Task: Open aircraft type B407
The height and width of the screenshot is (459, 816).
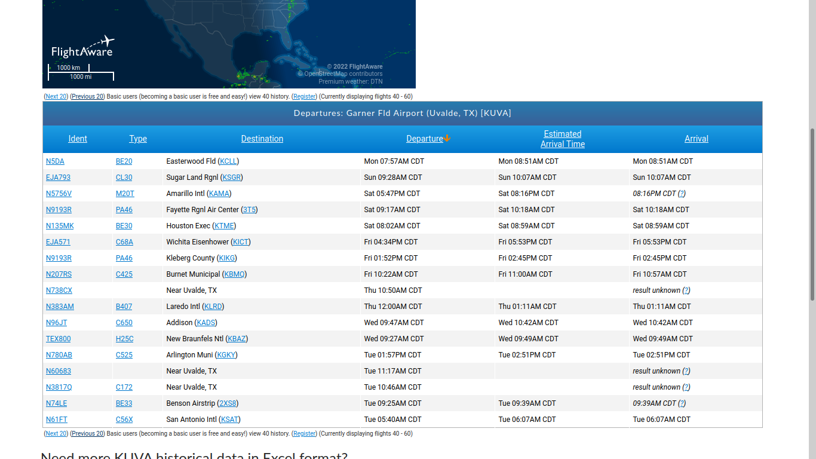Action: coord(124,307)
